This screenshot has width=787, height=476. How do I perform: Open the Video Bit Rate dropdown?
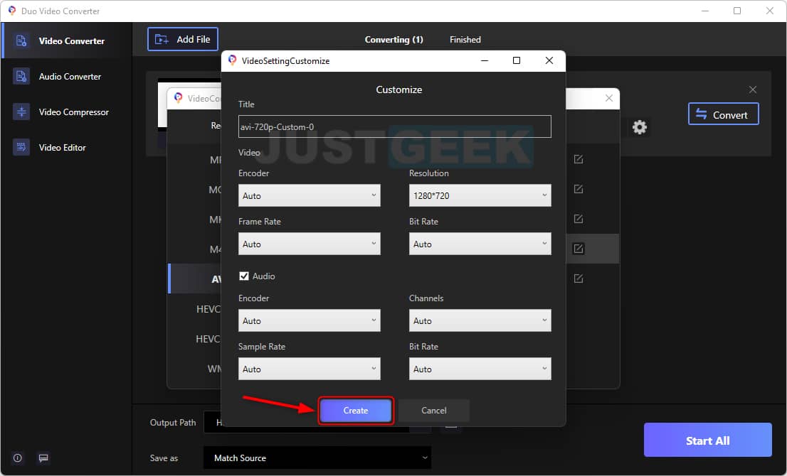coord(480,244)
